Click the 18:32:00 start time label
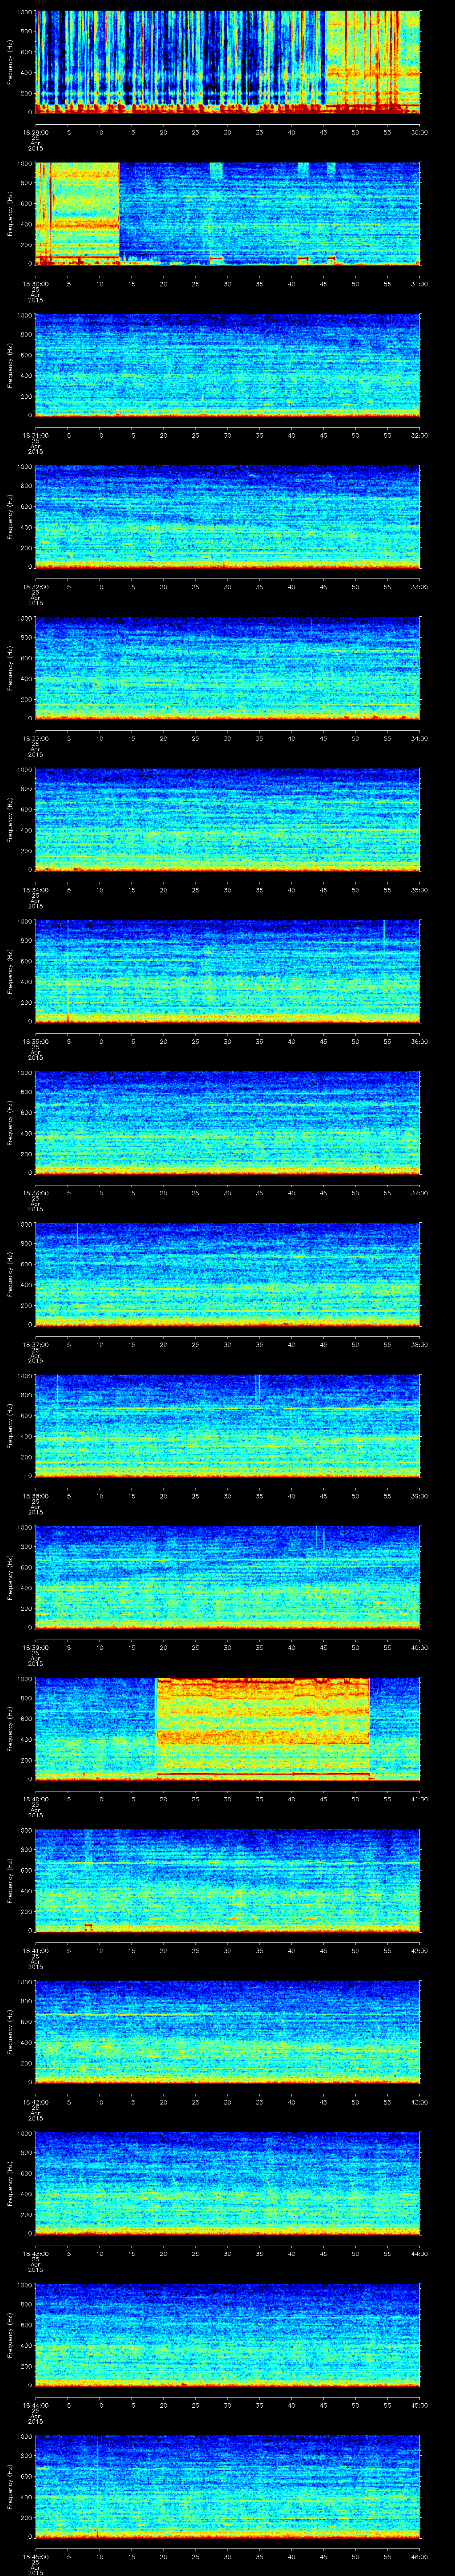Screen dimensions: 455x2576 pyautogui.click(x=35, y=587)
